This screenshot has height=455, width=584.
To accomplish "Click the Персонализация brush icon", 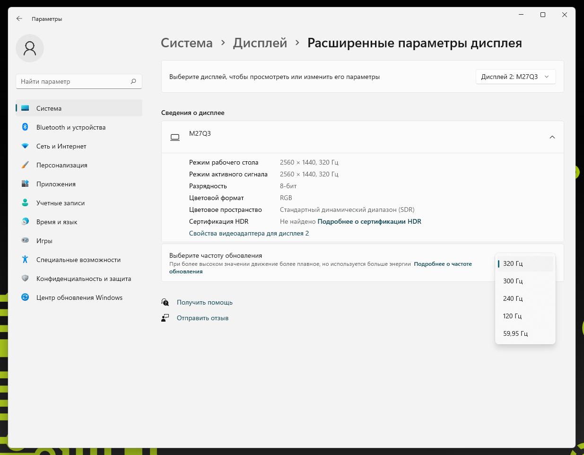I will click(x=25, y=165).
